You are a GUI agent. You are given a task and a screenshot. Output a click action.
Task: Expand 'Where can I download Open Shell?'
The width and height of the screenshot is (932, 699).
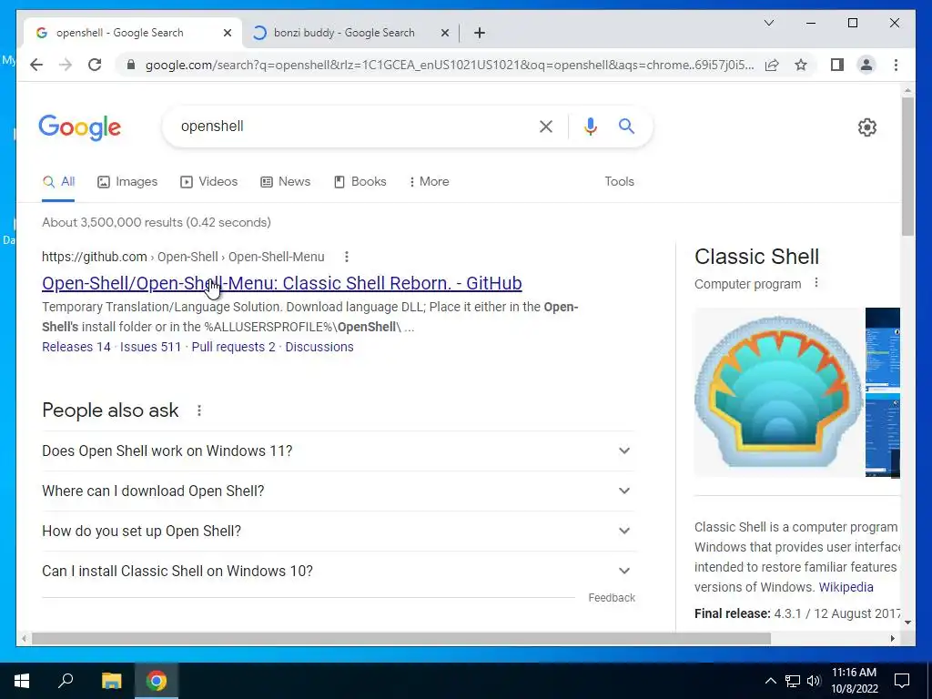click(339, 491)
